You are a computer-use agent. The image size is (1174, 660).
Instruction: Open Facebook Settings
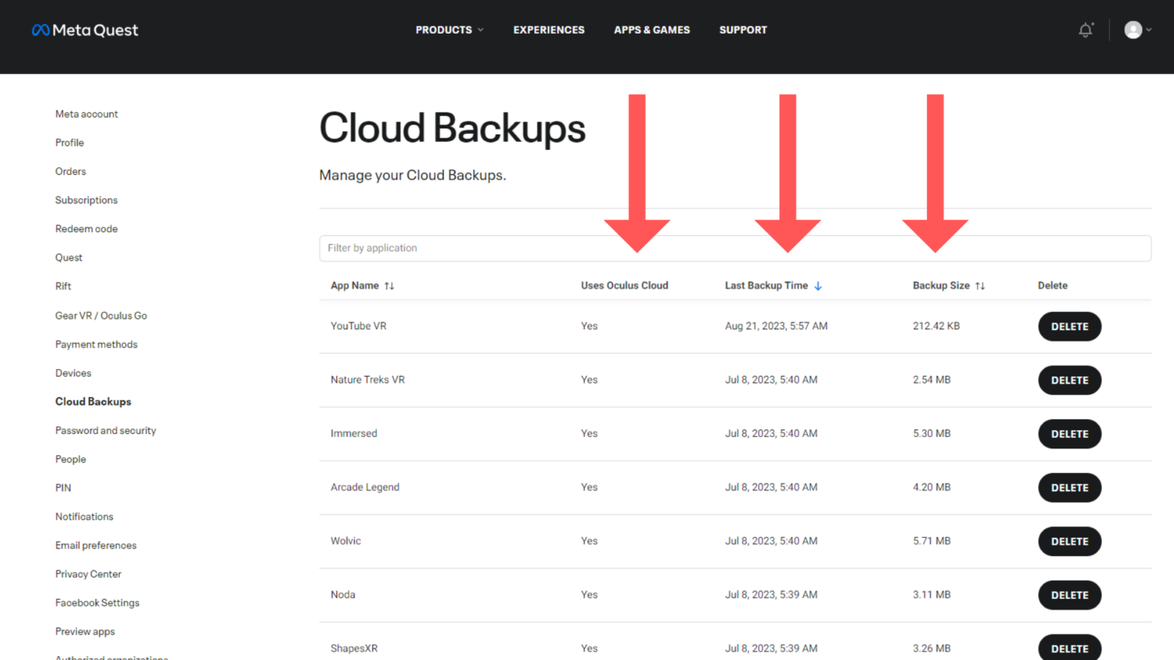click(x=97, y=603)
